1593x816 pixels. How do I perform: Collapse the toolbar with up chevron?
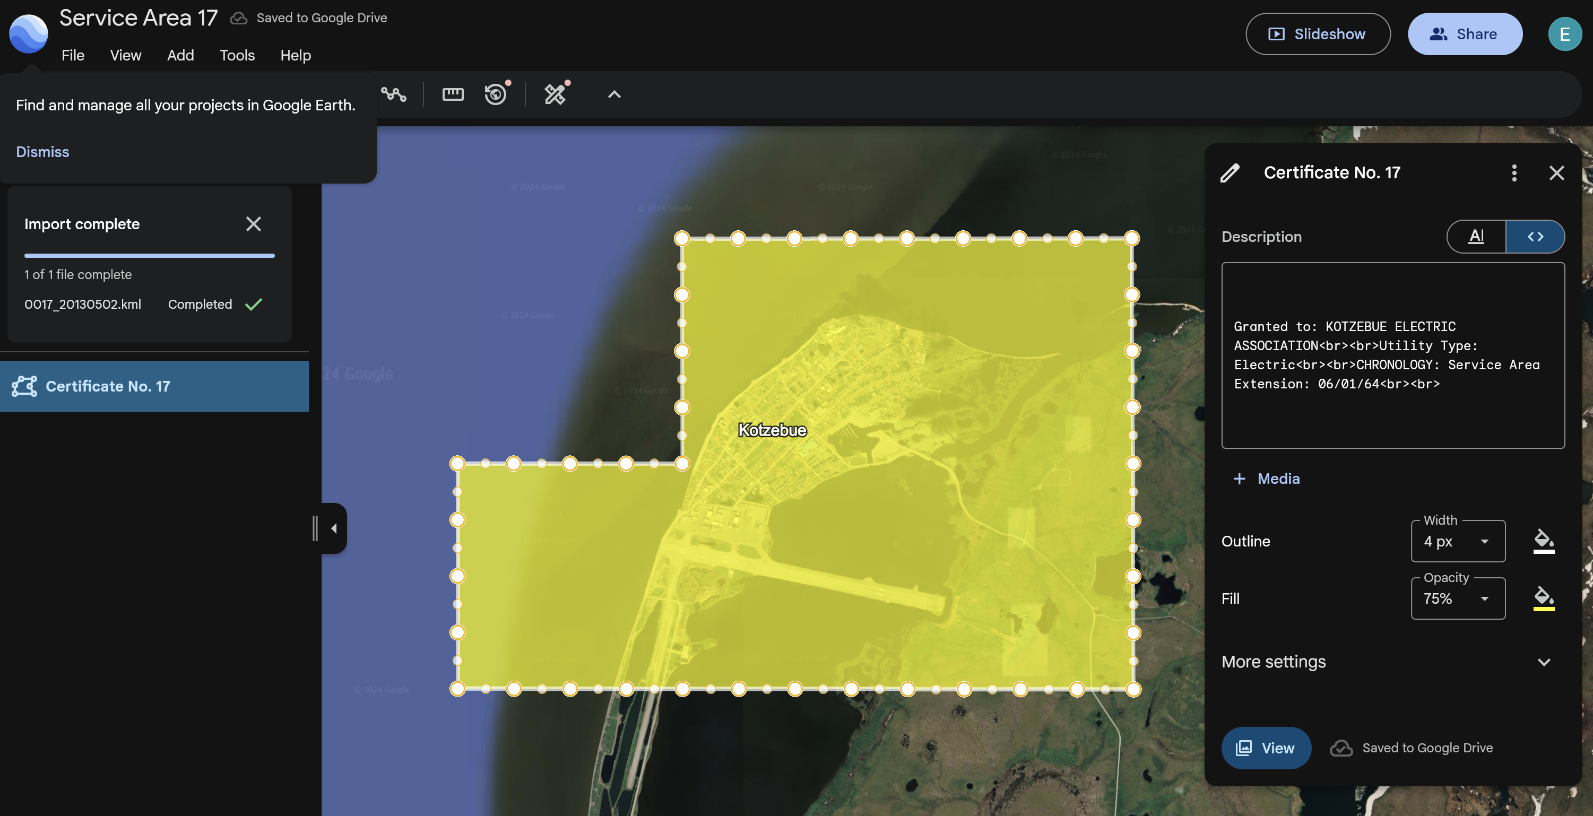coord(614,94)
